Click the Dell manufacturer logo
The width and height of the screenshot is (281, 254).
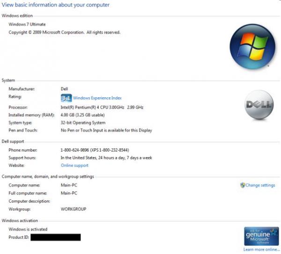tap(259, 105)
